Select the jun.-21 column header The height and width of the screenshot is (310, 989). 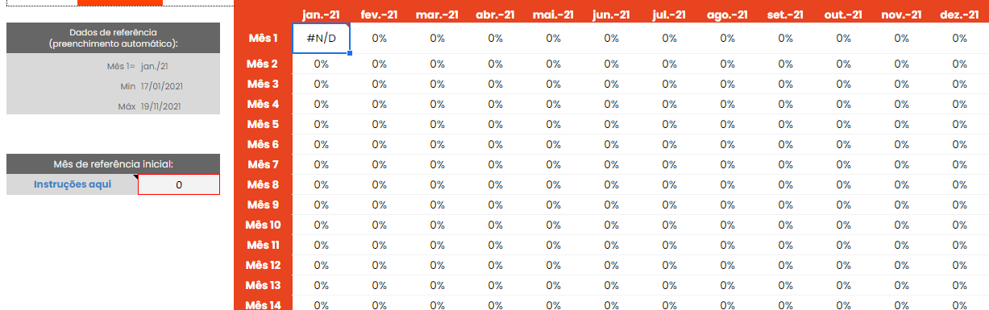611,14
